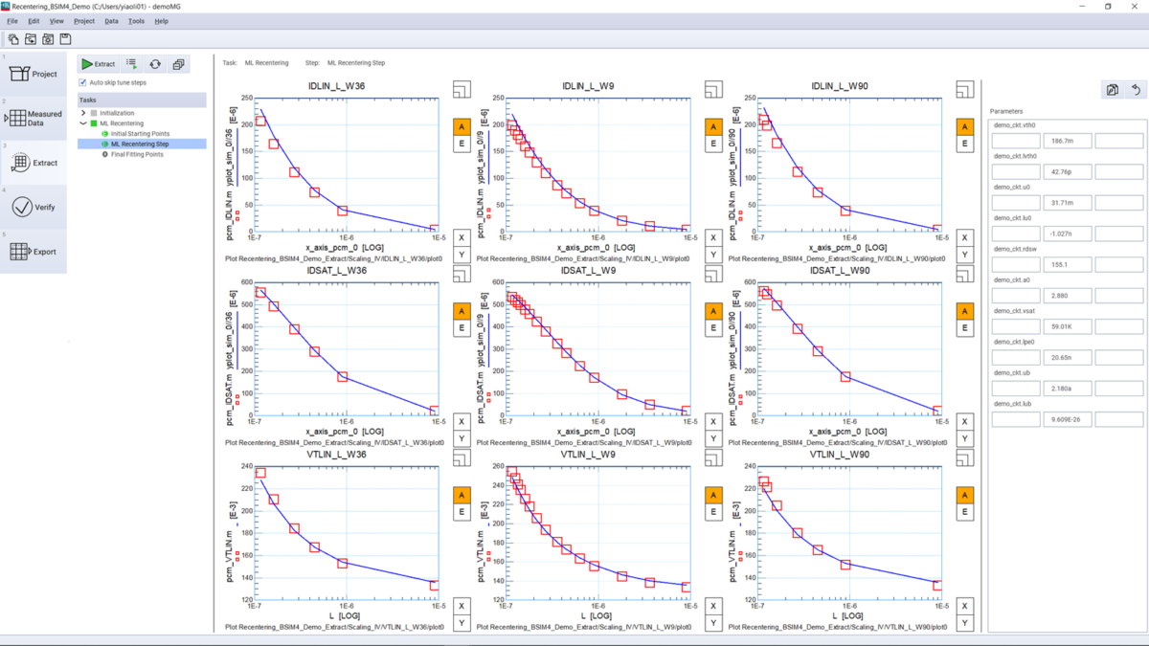This screenshot has width=1149, height=646.
Task: Click the duplicate pages icon in the Extract toolbar
Action: (178, 63)
